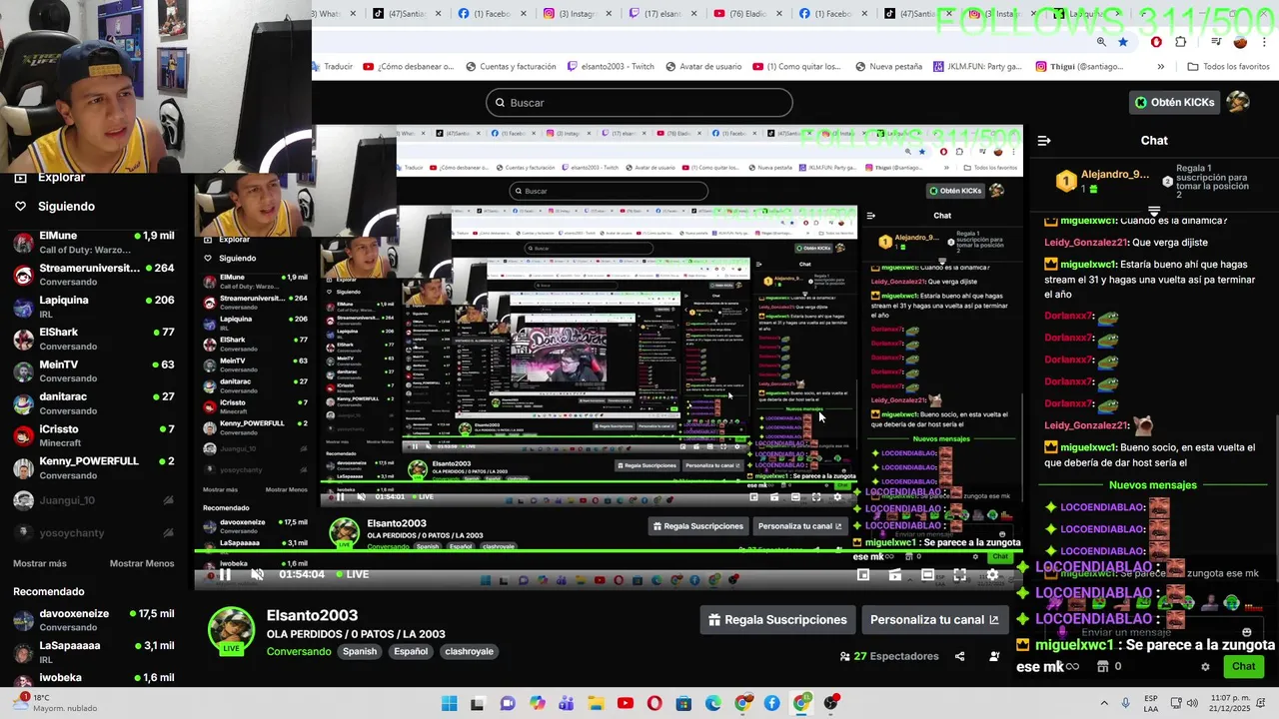1279x719 pixels.
Task: Click Spanish tag under stream title
Action: 360,651
